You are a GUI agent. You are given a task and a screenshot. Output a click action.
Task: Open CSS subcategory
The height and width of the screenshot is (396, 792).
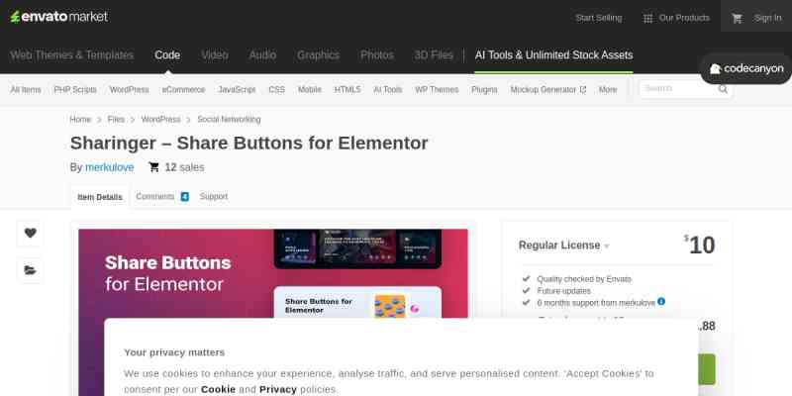click(x=277, y=89)
